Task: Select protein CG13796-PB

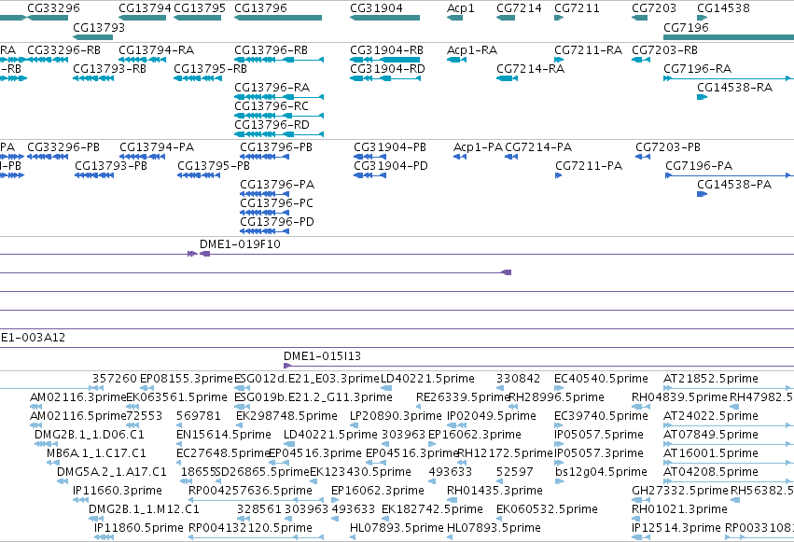Action: (x=265, y=157)
